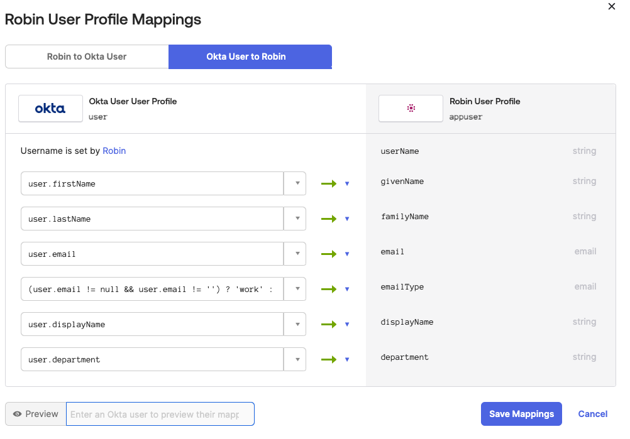The width and height of the screenshot is (630, 439).
Task: Click the green arrow for displayName mapping
Action: (329, 324)
